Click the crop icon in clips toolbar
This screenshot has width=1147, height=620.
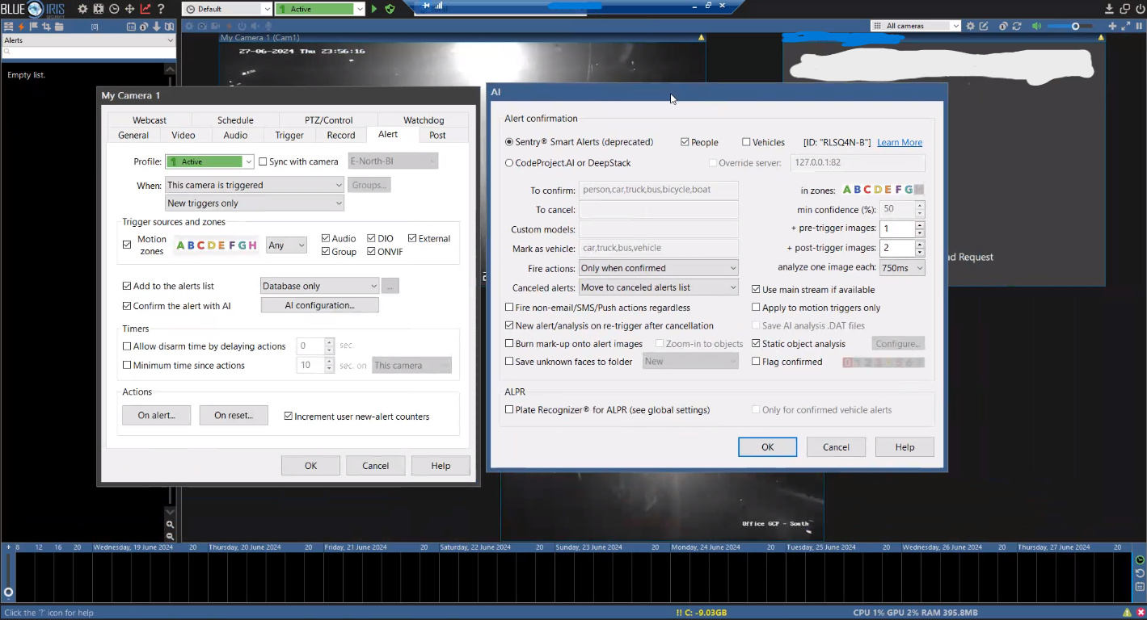[x=46, y=27]
